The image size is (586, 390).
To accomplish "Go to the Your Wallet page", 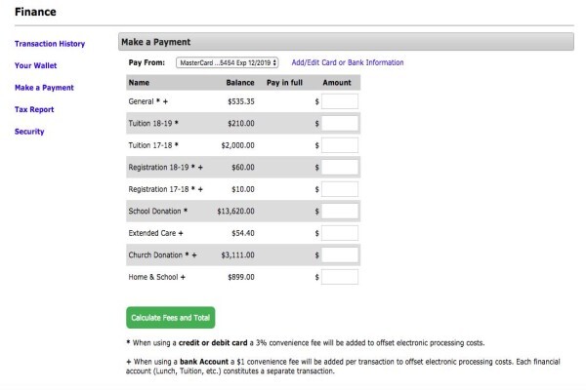I will pos(35,65).
